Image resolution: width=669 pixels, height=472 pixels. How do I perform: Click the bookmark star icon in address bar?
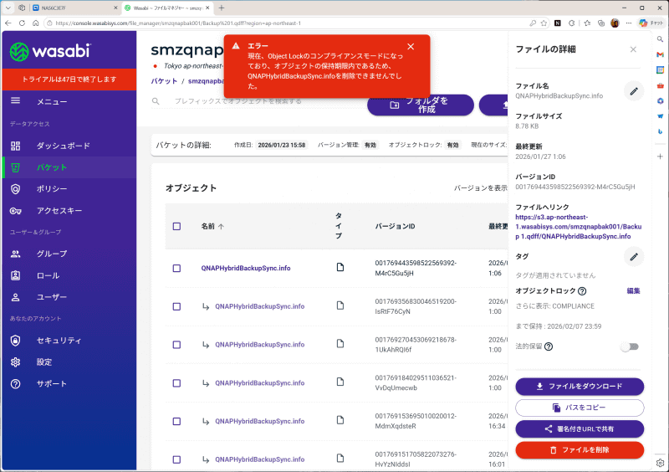[544, 23]
